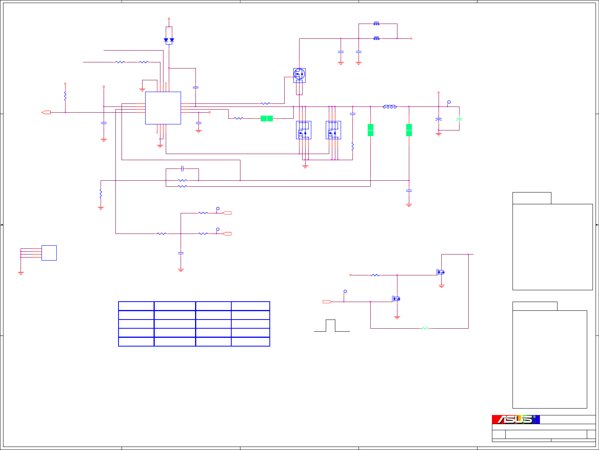Click the green output capacitor symbol
The width and height of the screenshot is (599, 450).
[459, 119]
